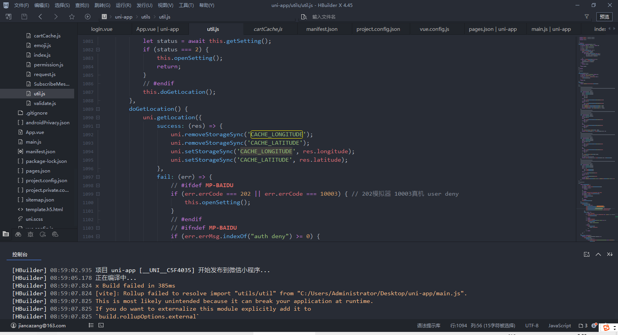Switch to the login.vue tab
The width and height of the screenshot is (618, 335).
[x=102, y=29]
